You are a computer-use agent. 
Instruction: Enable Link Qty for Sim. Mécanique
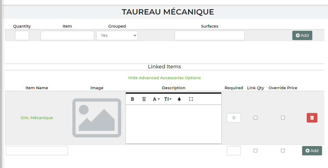click(x=255, y=118)
